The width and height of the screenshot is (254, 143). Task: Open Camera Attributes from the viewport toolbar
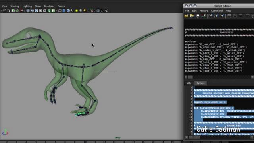pyautogui.click(x=9, y=11)
